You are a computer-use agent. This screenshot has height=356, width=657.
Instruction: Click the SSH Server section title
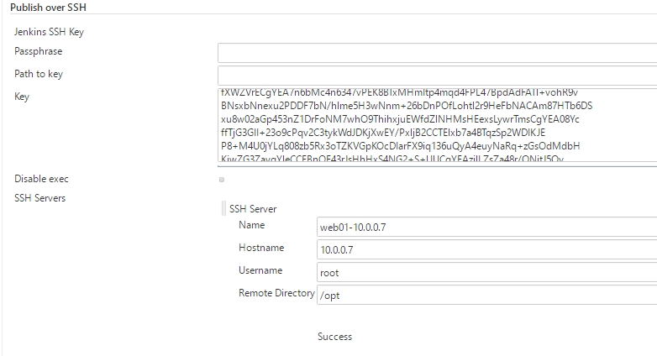point(253,209)
